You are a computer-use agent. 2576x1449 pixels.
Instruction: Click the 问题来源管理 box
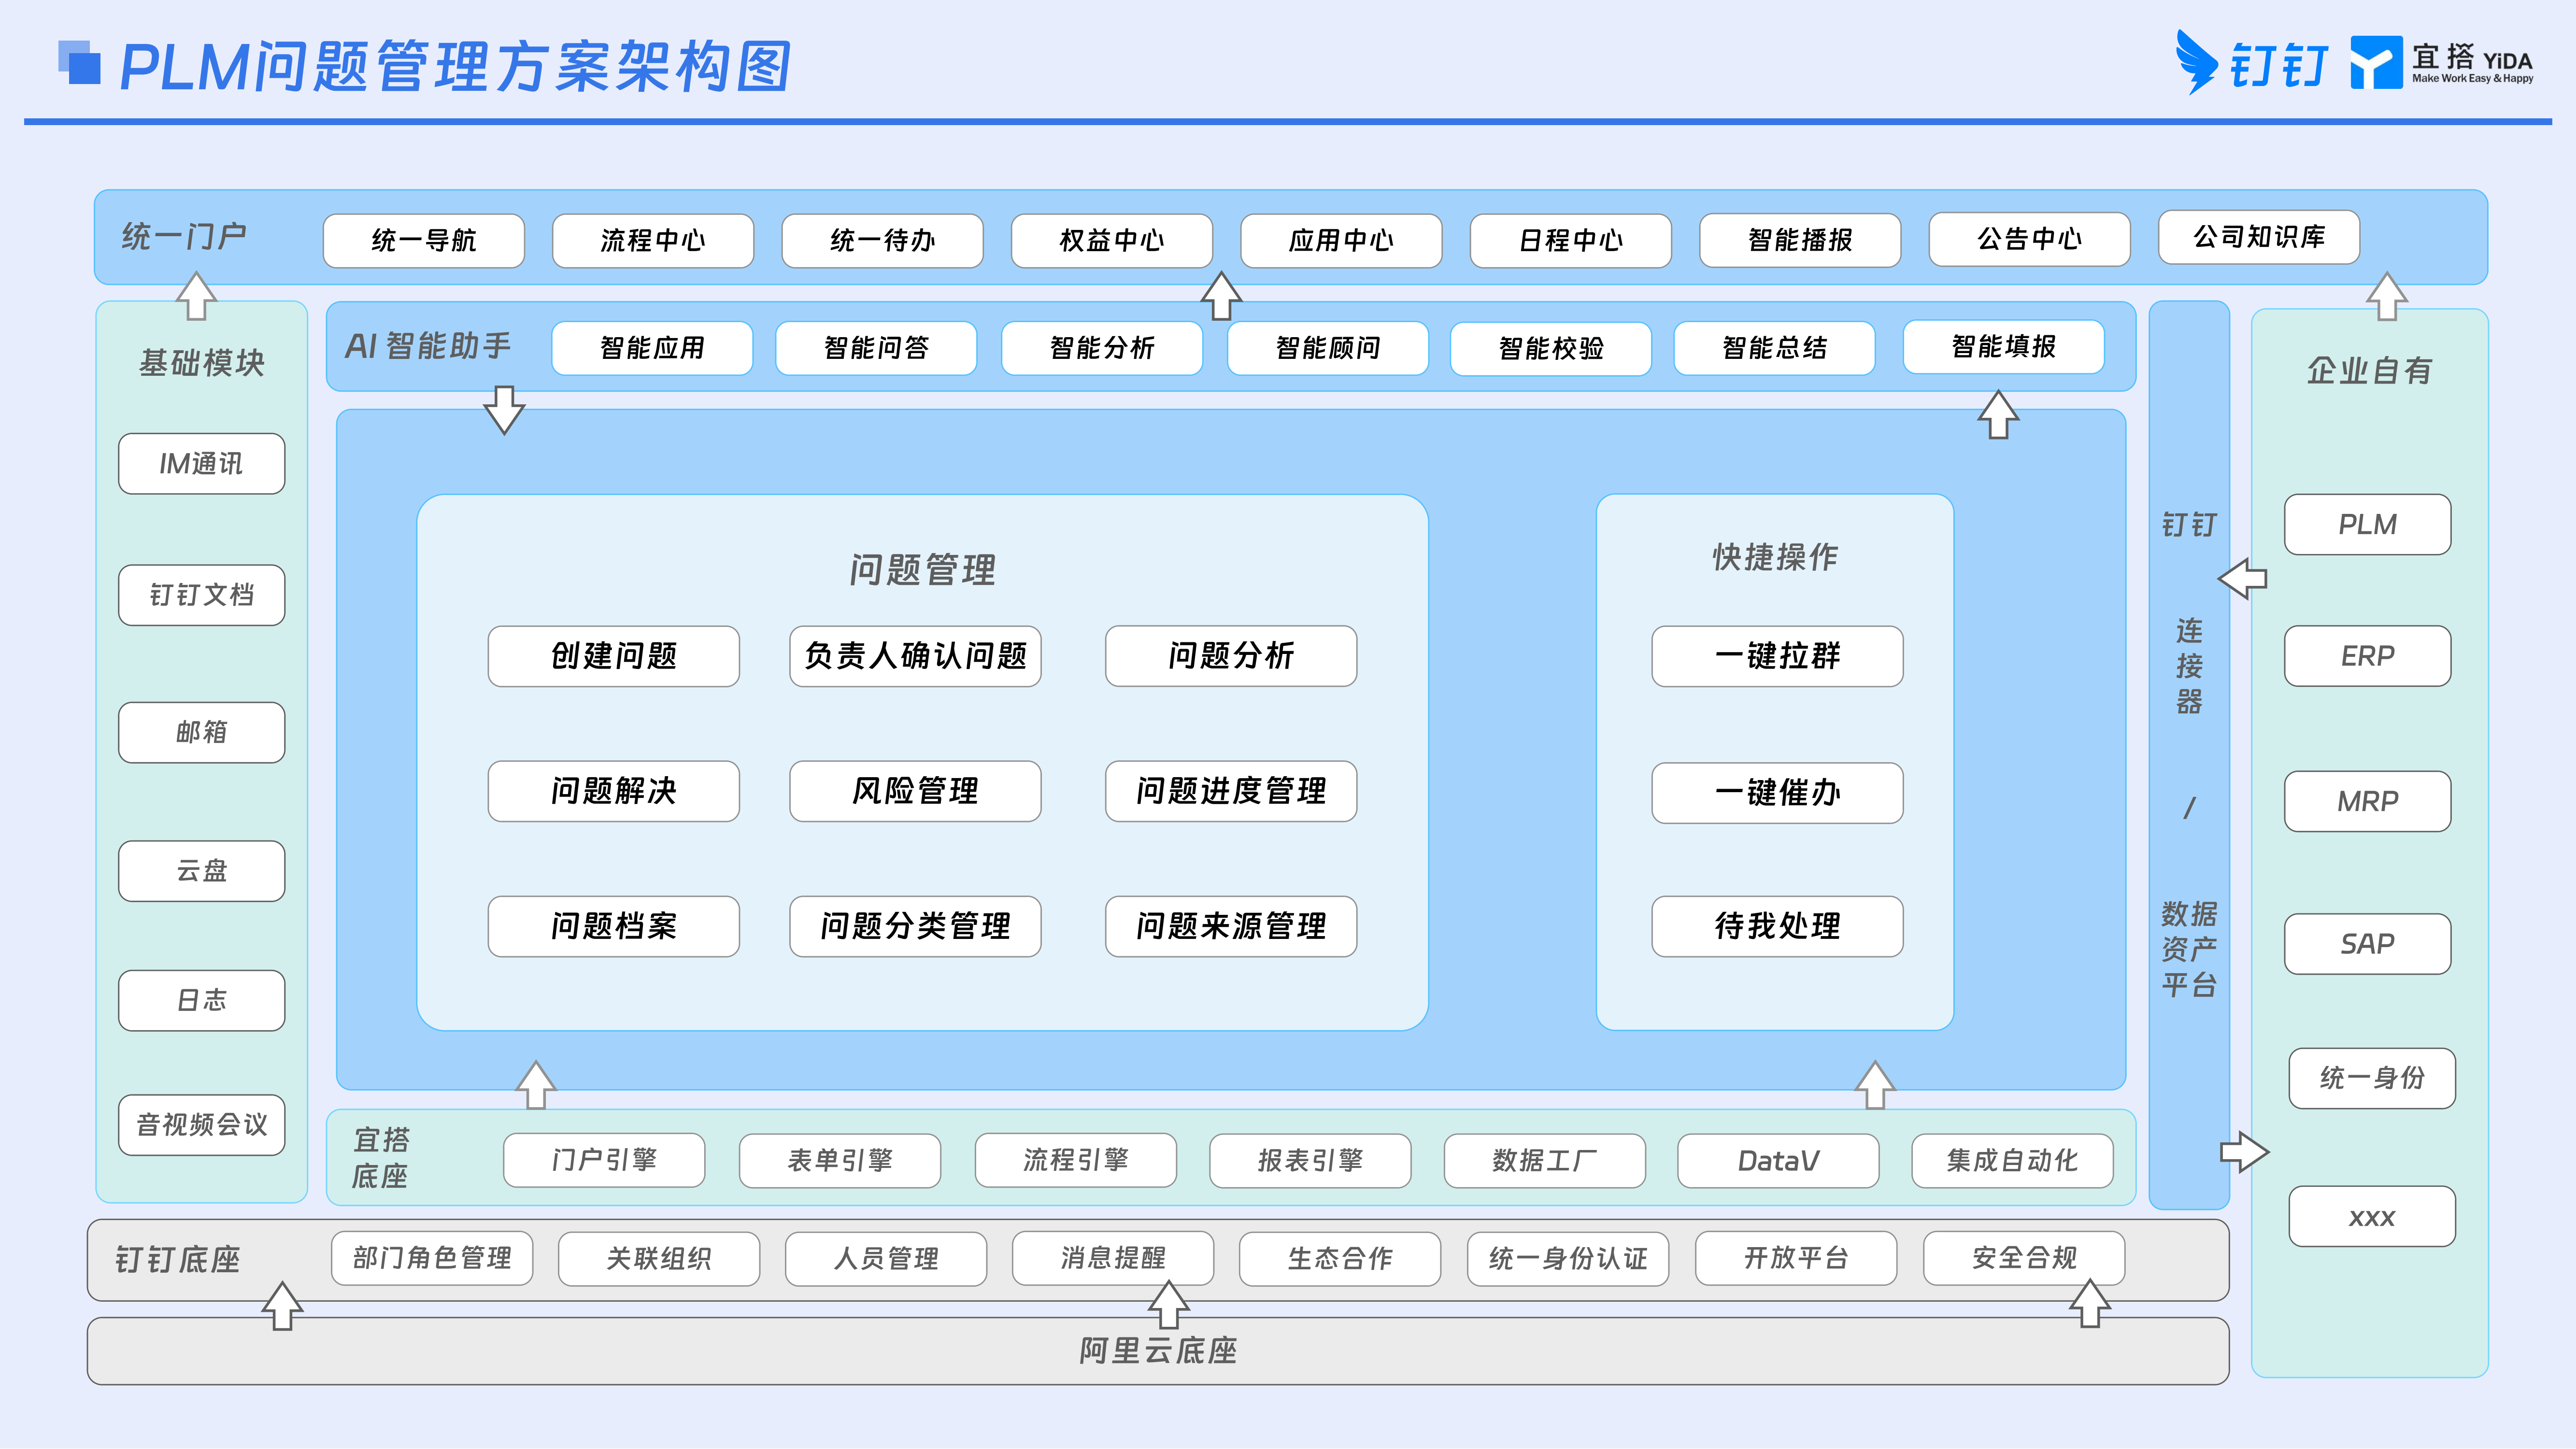[1231, 926]
